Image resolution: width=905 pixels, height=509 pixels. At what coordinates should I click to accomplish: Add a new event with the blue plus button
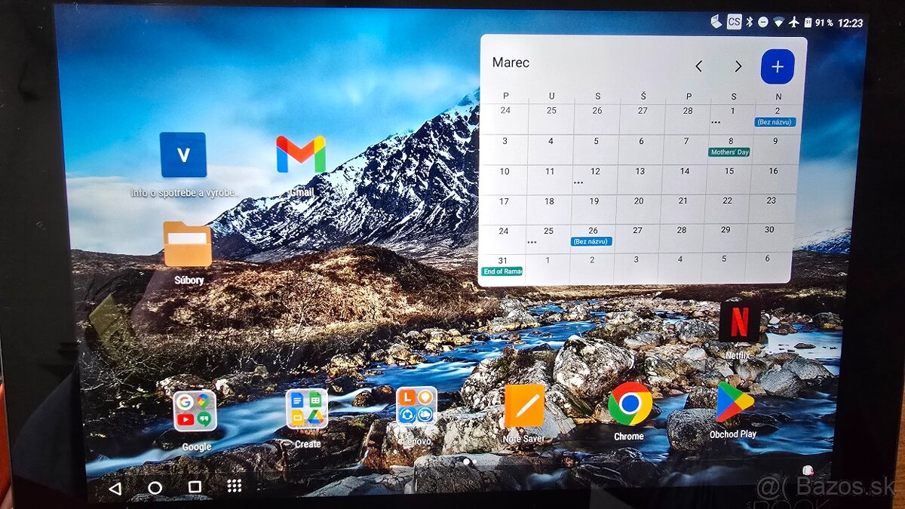776,66
